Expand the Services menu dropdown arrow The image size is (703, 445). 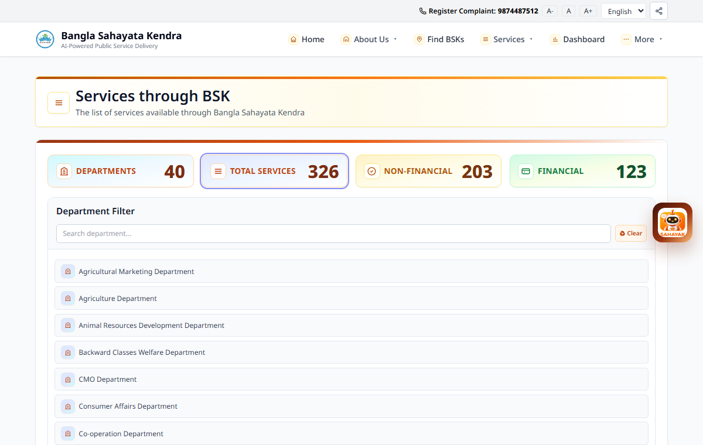531,39
